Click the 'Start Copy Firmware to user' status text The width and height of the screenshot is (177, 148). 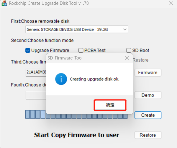[77, 135]
